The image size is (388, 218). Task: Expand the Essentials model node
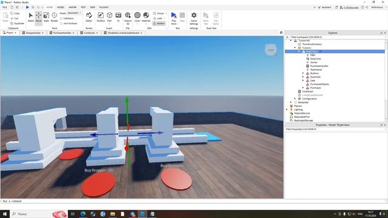coord(303,77)
